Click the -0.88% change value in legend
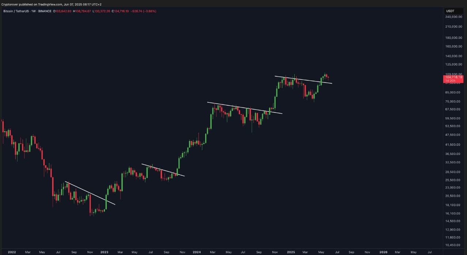467x255 pixels. click(x=149, y=11)
